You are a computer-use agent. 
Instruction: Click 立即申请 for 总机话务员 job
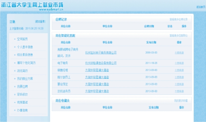(x=179, y=91)
